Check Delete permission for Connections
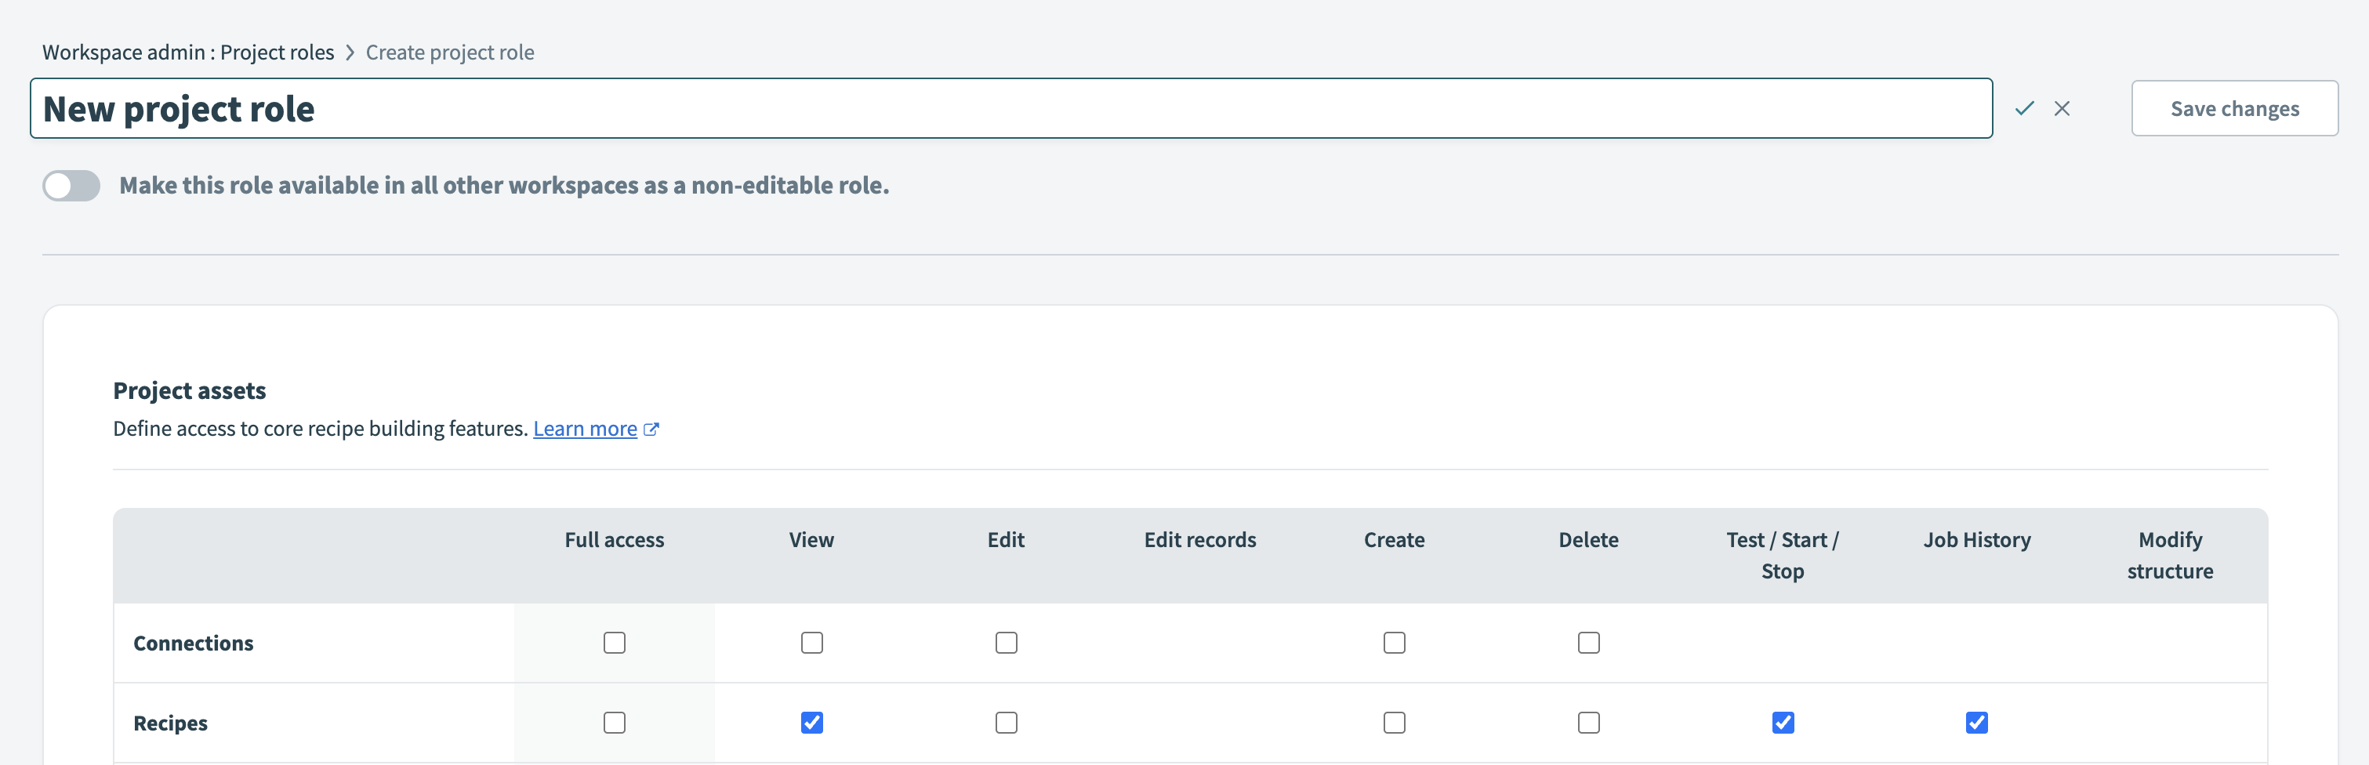The image size is (2369, 765). (1588, 643)
